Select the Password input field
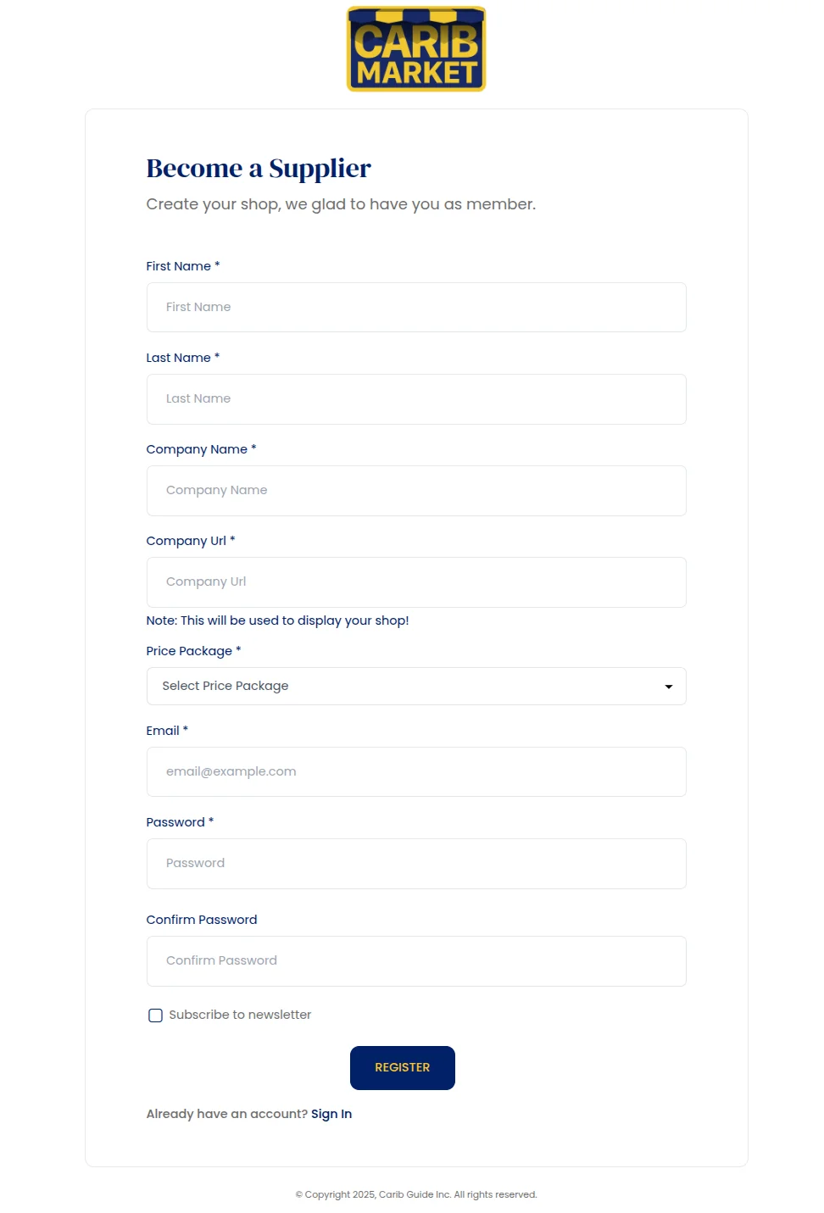This screenshot has width=824, height=1213. point(416,864)
